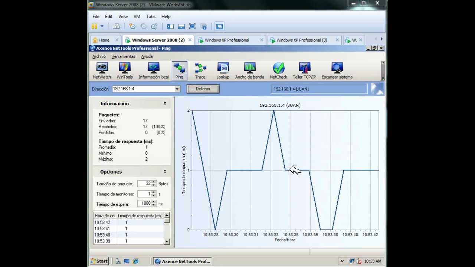Screen dimensions: 475x267
Task: Collapse the Opciones panel
Action: tap(165, 172)
